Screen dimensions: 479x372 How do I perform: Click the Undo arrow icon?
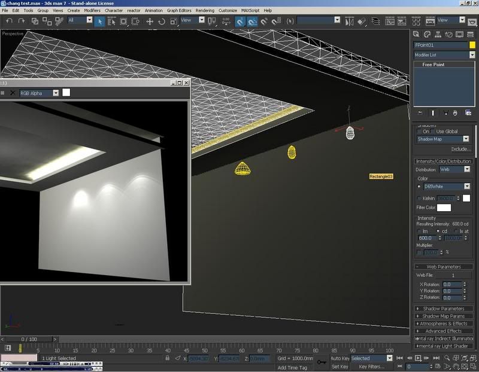click(x=10, y=21)
